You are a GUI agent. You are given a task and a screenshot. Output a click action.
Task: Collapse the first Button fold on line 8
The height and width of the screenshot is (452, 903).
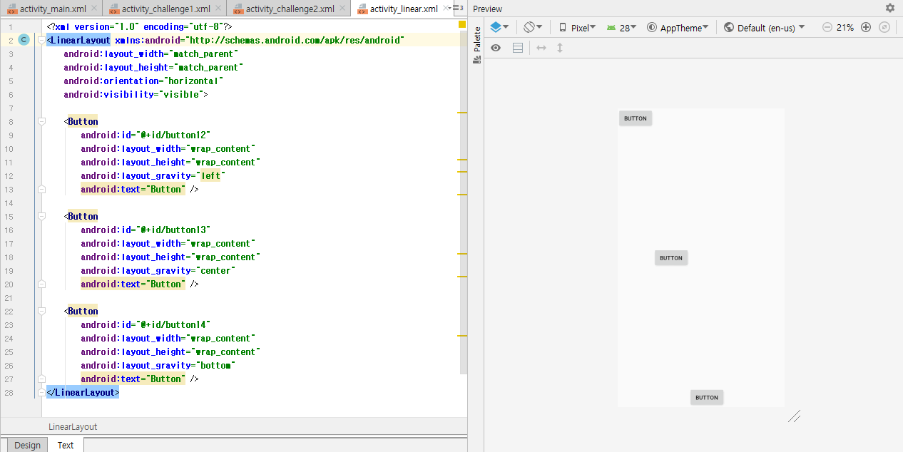pos(41,122)
